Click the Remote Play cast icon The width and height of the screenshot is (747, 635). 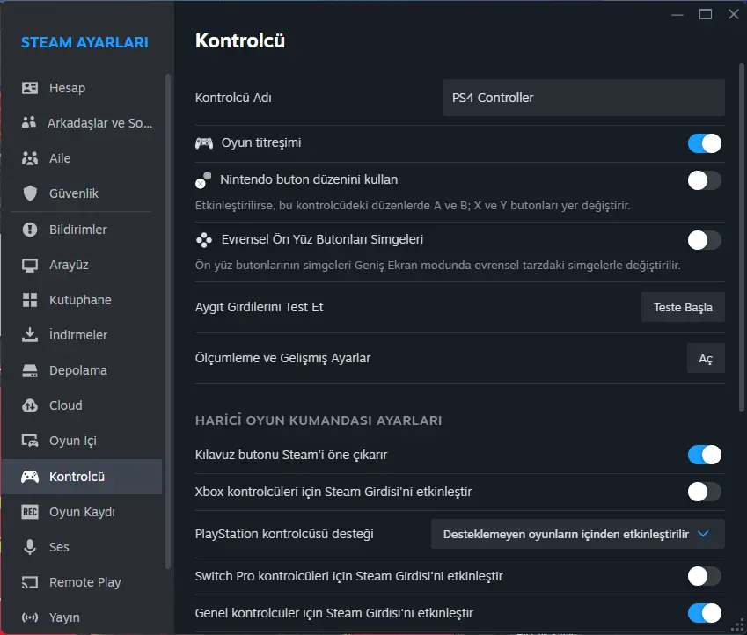(30, 582)
